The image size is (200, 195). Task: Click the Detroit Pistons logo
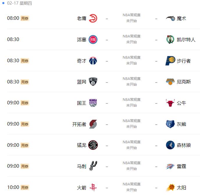point(93,40)
